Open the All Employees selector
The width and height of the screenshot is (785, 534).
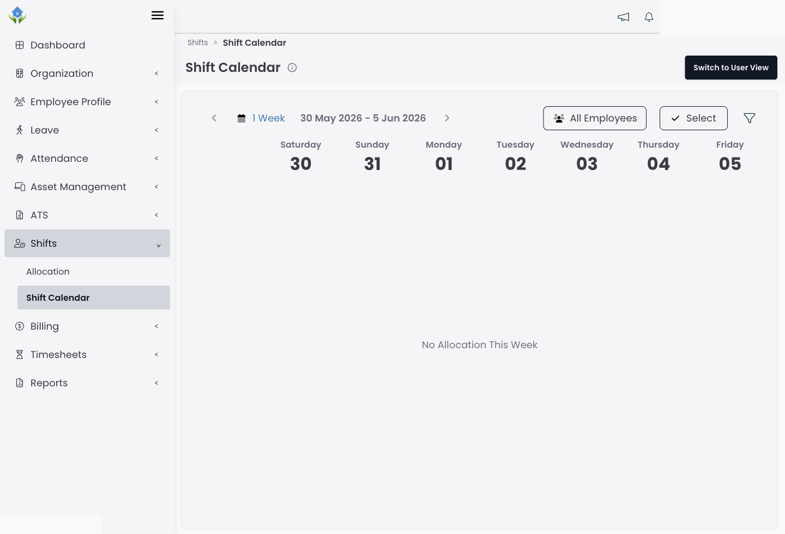click(595, 118)
